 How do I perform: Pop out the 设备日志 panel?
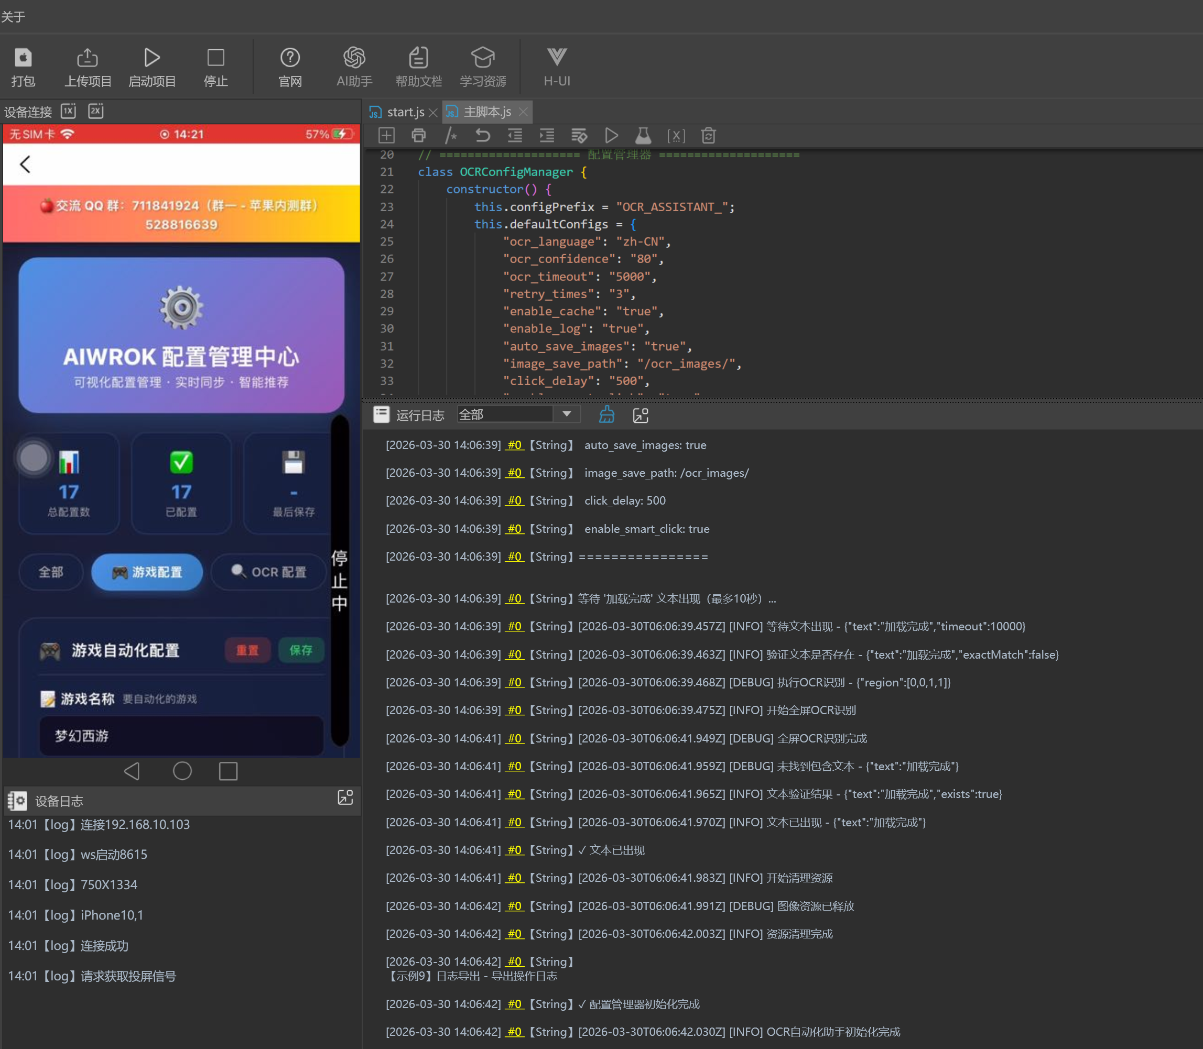[x=345, y=797]
